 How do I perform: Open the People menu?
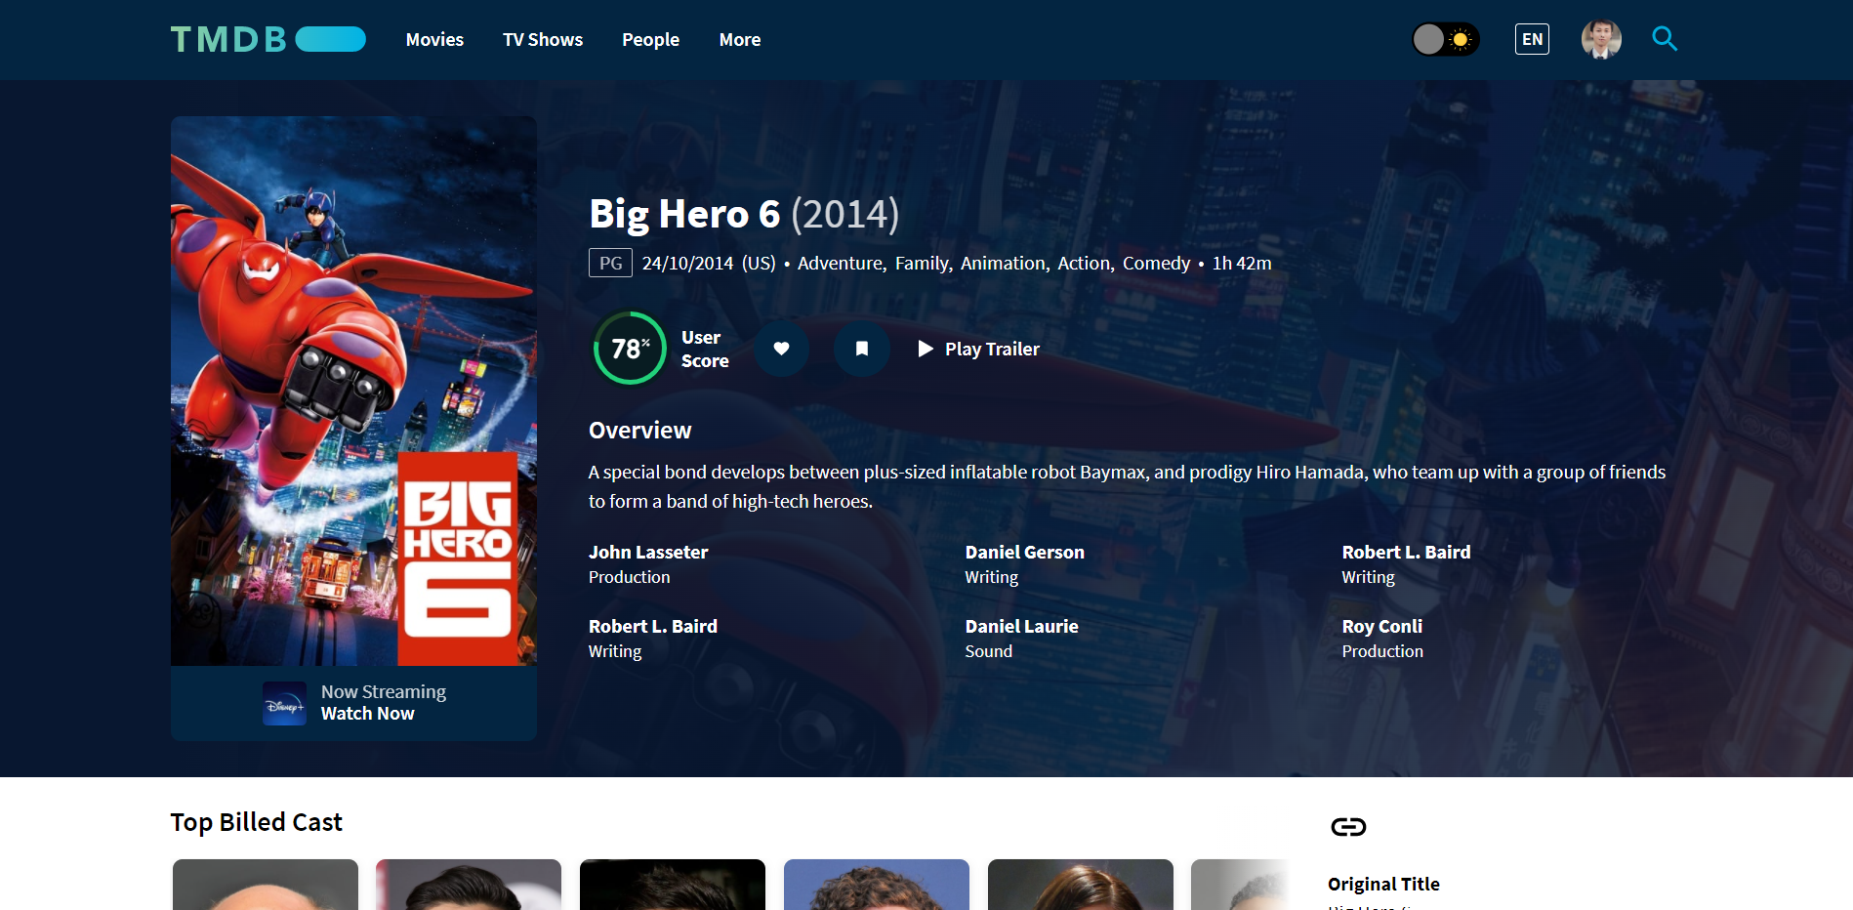tap(650, 40)
